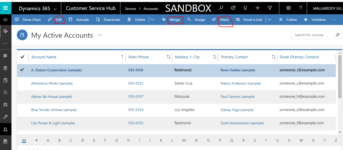Screen dimensions: 343x150
Task: Sort by Main Phone column
Action: pyautogui.click(x=138, y=57)
